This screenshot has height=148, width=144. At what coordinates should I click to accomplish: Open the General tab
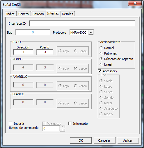point(24,14)
